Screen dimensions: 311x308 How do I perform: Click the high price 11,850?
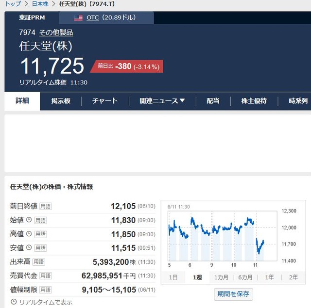click(x=123, y=234)
